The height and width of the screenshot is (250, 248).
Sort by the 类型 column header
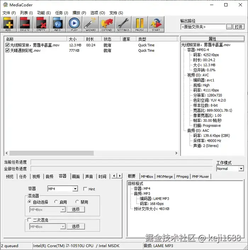[157, 39]
